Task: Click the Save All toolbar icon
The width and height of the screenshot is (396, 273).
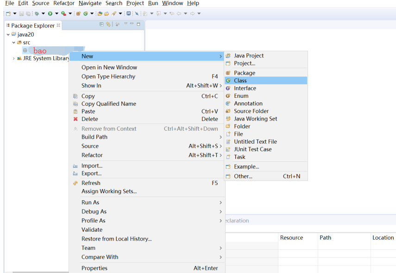Action: (x=28, y=13)
